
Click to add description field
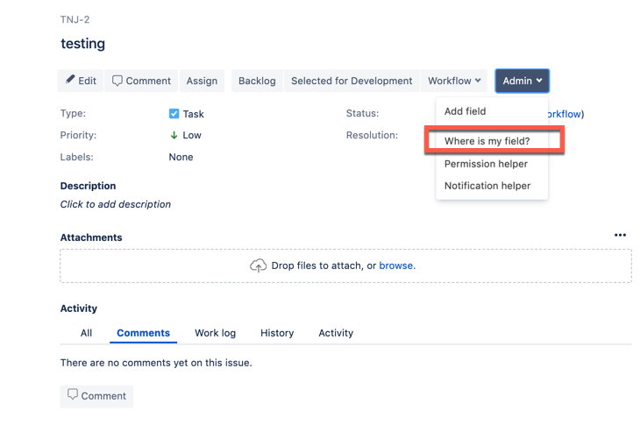pyautogui.click(x=116, y=204)
